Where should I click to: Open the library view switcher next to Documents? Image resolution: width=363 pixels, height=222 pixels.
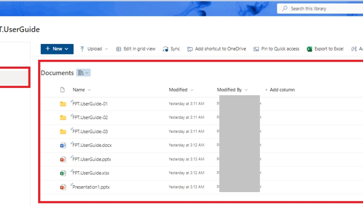tap(83, 73)
